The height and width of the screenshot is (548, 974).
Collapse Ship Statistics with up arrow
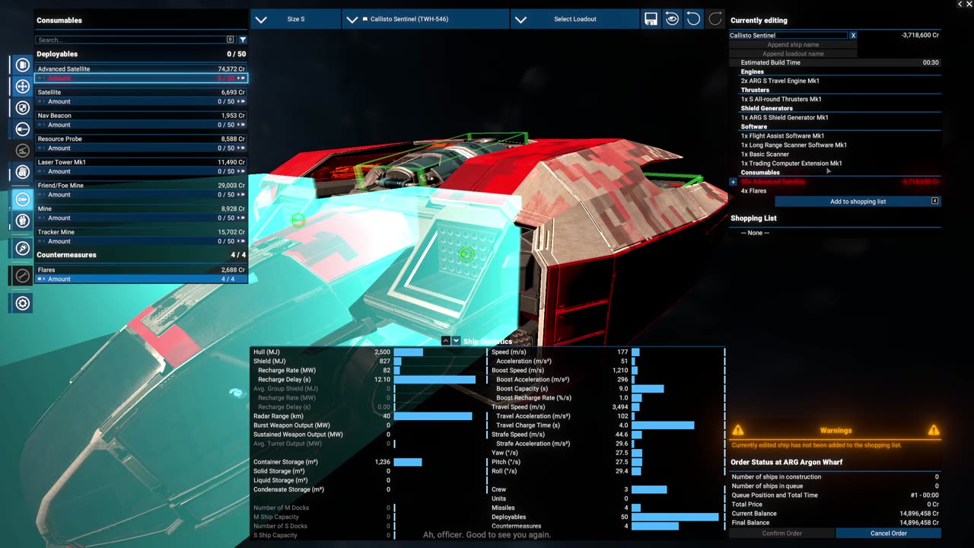coord(446,341)
